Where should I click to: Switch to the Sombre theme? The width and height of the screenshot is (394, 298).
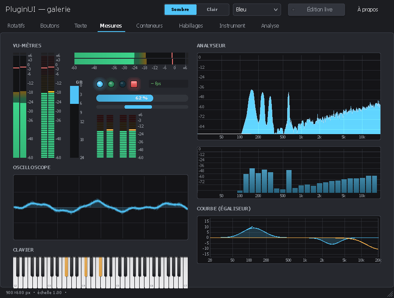[x=180, y=10]
